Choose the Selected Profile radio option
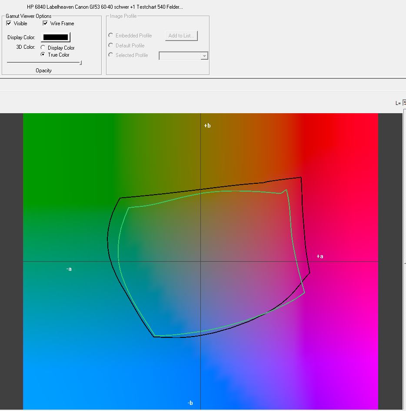406x411 pixels. [x=111, y=55]
